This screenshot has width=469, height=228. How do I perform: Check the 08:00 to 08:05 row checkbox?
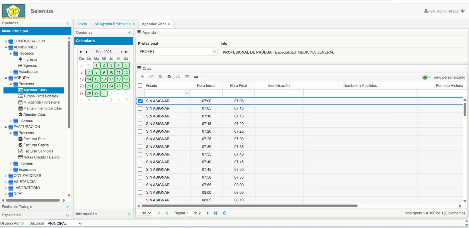[x=140, y=192]
